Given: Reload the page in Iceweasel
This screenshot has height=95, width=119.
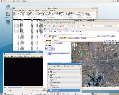Looking at the screenshot, I should tap(54, 26).
